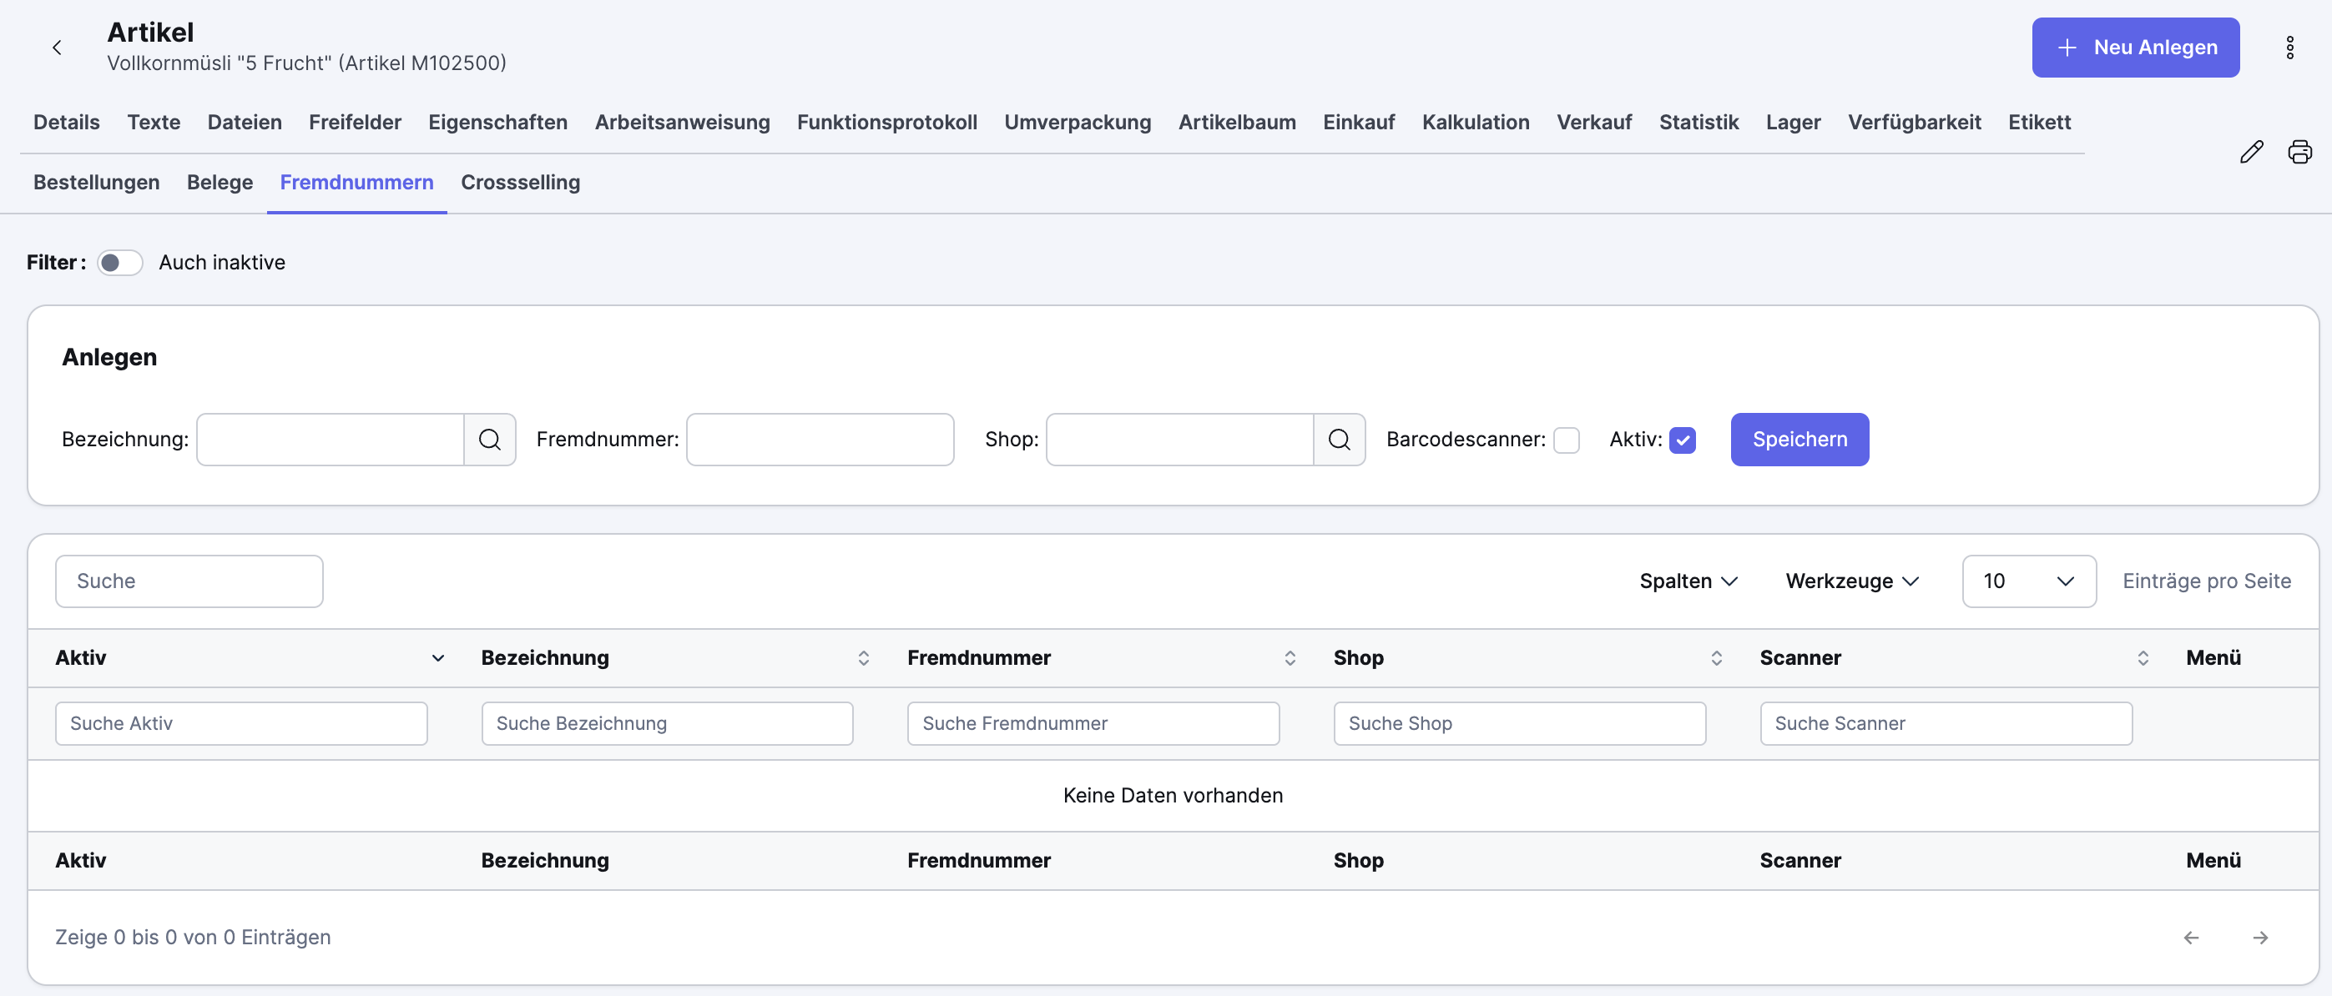Open the Kalkulation tab
This screenshot has height=996, width=2332.
point(1475,122)
